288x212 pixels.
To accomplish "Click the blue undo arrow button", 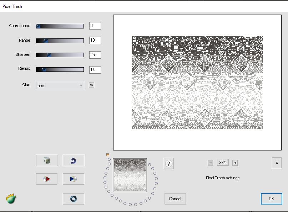I will [x=74, y=160].
